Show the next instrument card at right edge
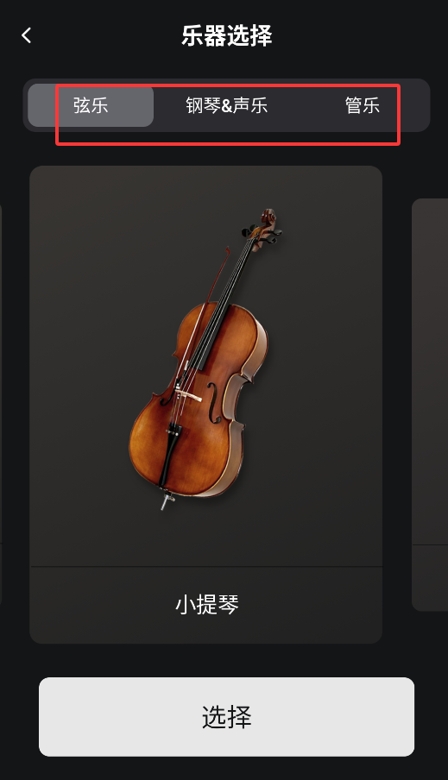This screenshot has height=780, width=448. coord(430,404)
